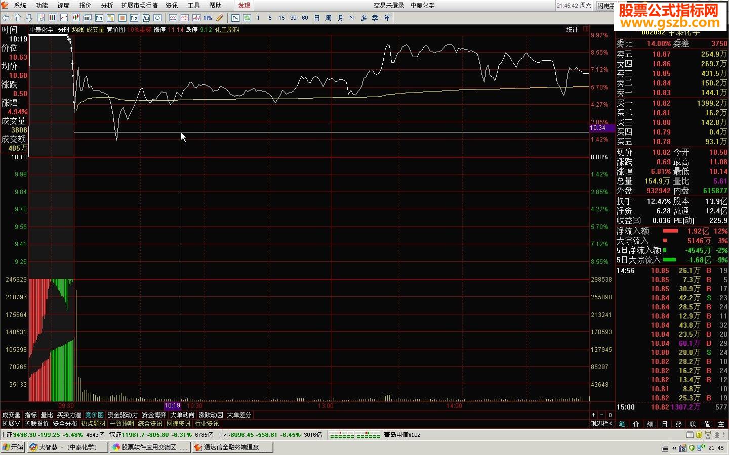Switch to monthly (月) period
Viewport: 729px width, 455px height.
[x=340, y=18]
